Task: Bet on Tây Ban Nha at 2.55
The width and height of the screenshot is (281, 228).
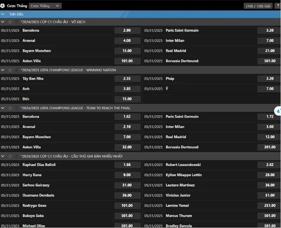Action: click(127, 79)
